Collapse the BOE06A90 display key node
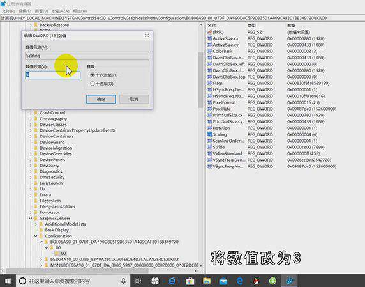Image resolution: width=365 pixels, height=287 pixels. coord(41,242)
